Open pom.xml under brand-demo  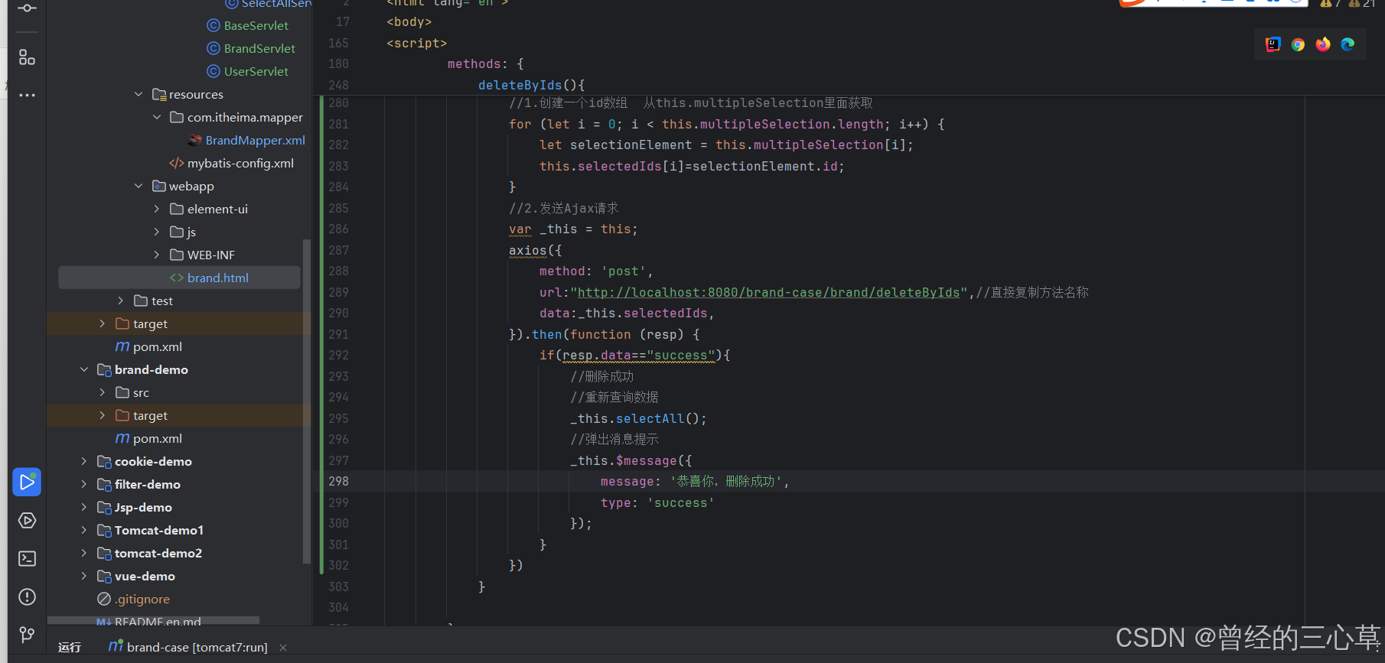[158, 438]
